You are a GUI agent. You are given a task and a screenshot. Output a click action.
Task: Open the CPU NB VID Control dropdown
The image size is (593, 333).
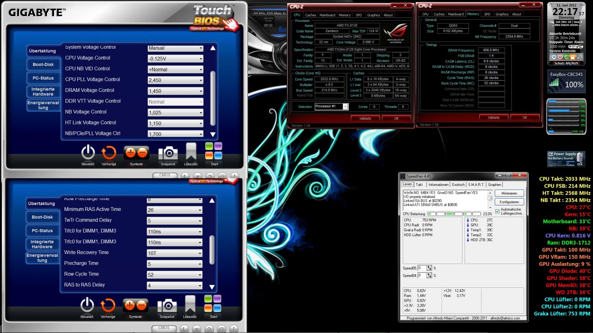tap(176, 69)
